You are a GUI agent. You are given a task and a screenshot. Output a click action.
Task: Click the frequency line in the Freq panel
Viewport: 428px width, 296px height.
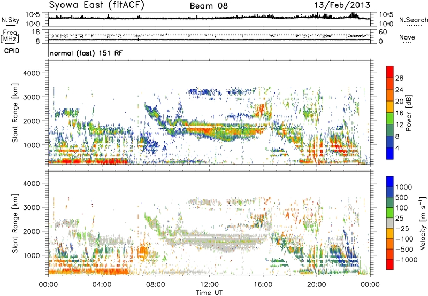point(209,40)
